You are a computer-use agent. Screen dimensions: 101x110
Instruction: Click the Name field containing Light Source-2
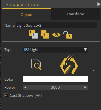pyautogui.click(x=57, y=25)
